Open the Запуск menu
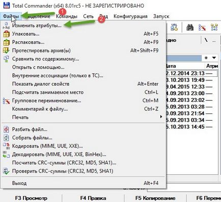 point(161,16)
